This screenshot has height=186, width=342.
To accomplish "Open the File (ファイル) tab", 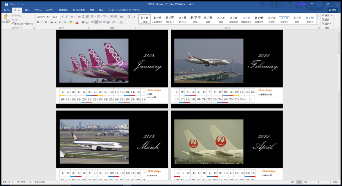I will (x=6, y=10).
